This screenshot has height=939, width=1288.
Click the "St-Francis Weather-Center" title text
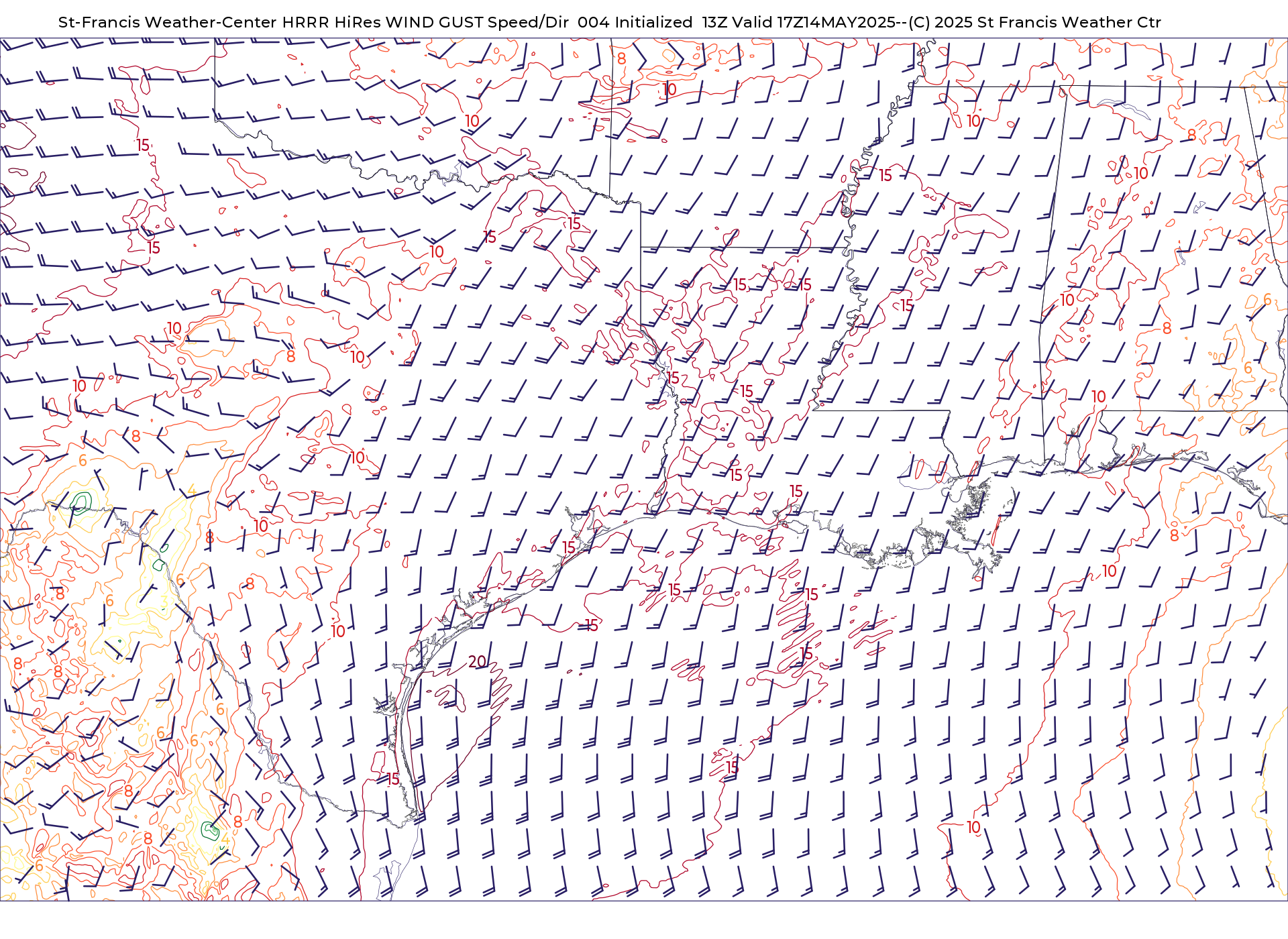[x=168, y=22]
